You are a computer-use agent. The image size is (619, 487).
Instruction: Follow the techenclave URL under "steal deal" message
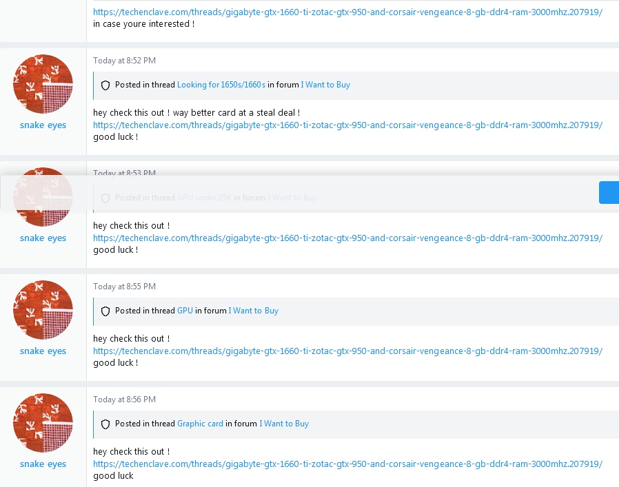(x=347, y=125)
